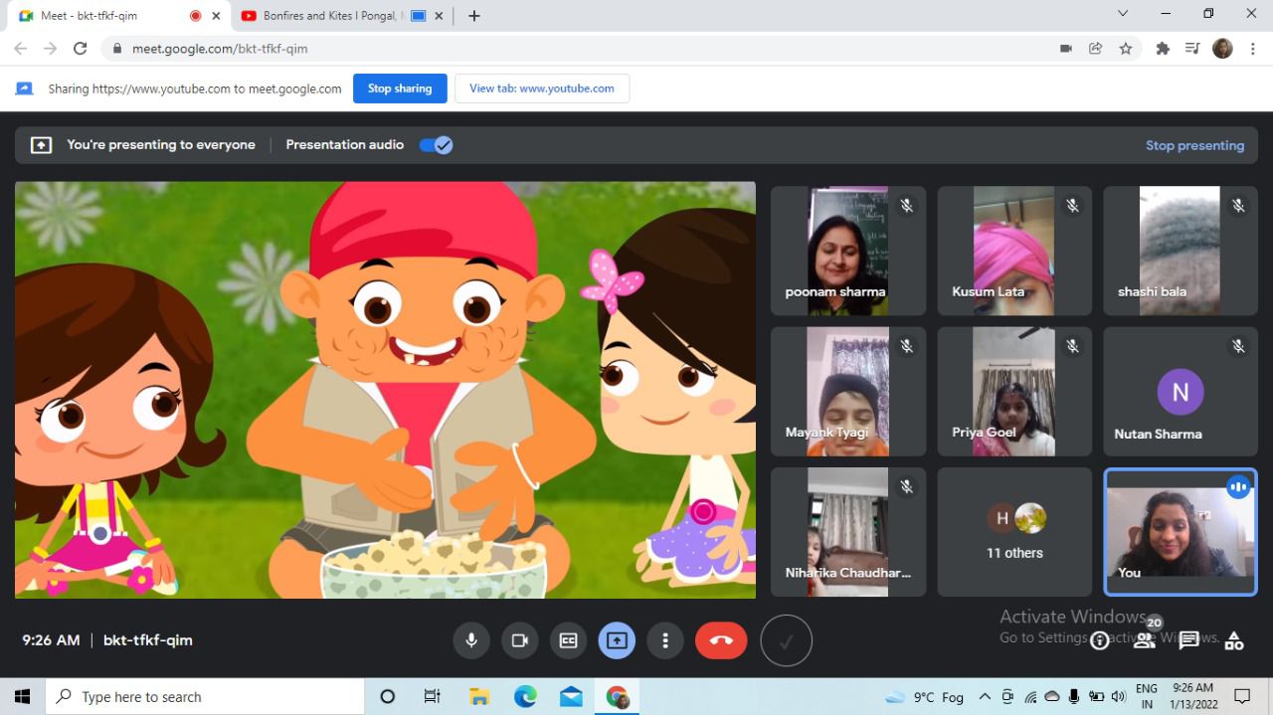The width and height of the screenshot is (1273, 715).
Task: Open chat with everyone icon
Action: pyautogui.click(x=1188, y=640)
